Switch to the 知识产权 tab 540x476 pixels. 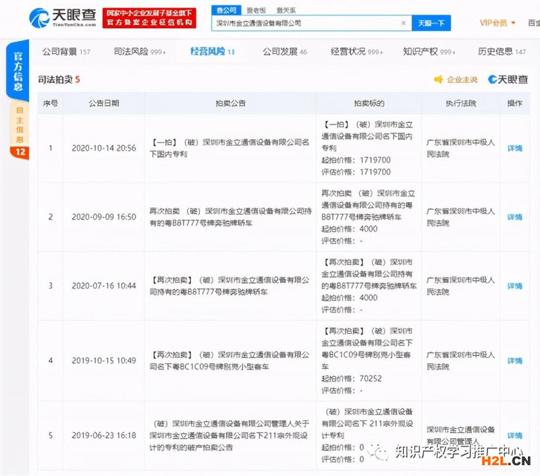tap(429, 52)
